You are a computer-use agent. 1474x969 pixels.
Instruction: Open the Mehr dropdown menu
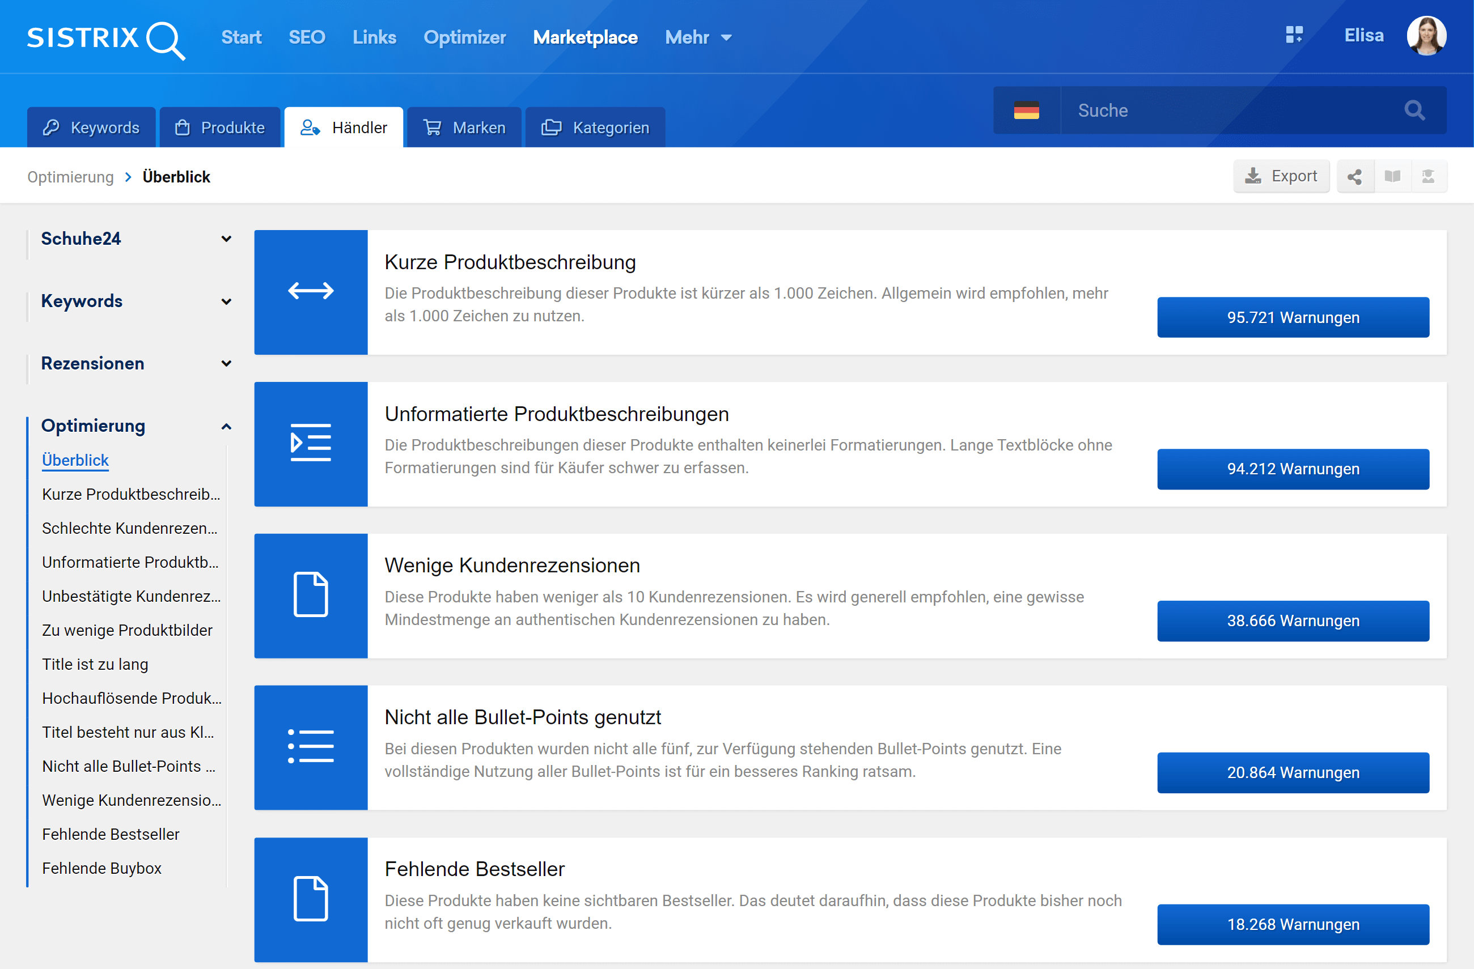[698, 38]
